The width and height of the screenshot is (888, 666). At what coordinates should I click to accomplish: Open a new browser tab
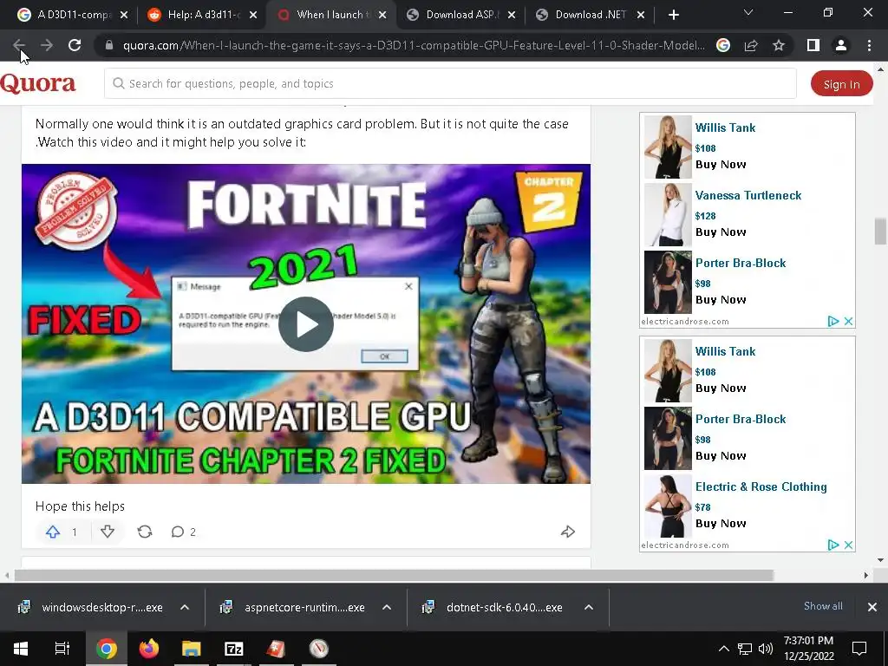[673, 16]
